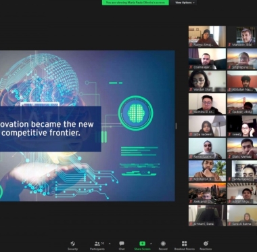
Task: Open Breakout Rooms
Action: coord(184,246)
